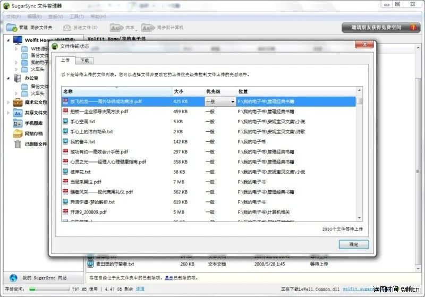Click text file icon of 我的奋斗.txt
This screenshot has width=425, height=297.
pyautogui.click(x=65, y=141)
